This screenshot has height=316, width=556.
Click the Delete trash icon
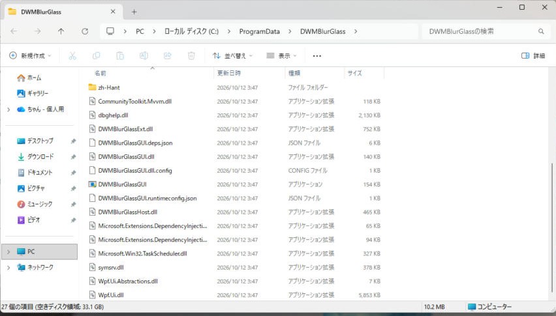[x=191, y=55]
